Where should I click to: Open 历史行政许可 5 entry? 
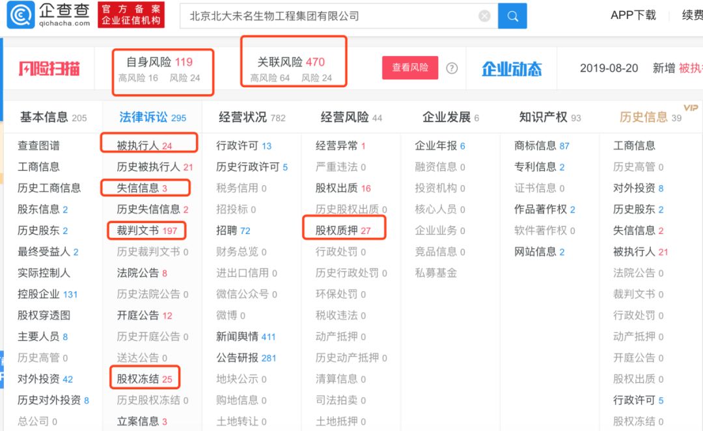click(x=252, y=167)
